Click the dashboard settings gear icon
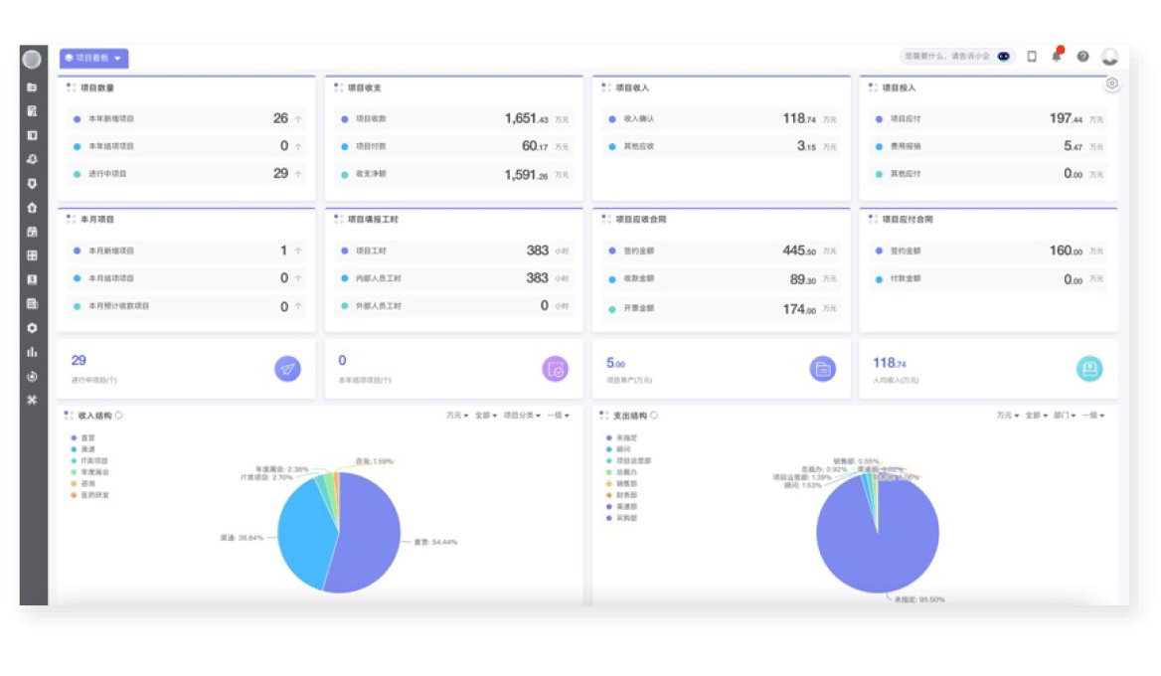1161x676 pixels. (1112, 84)
